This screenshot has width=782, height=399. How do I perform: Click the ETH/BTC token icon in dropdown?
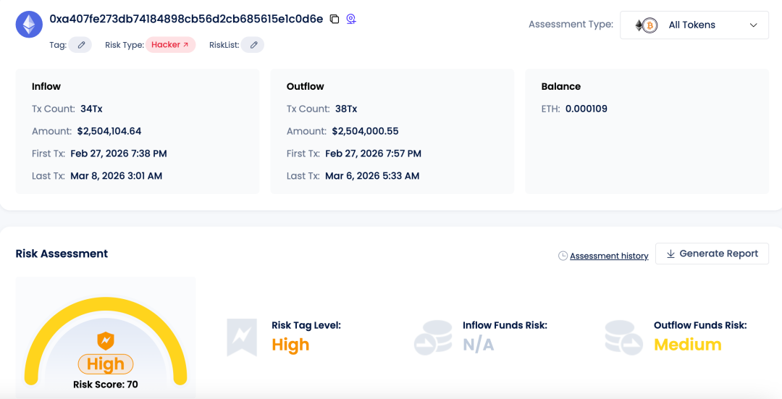(x=646, y=25)
